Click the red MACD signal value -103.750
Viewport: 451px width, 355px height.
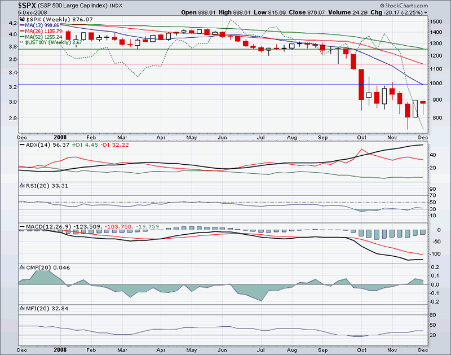coord(118,227)
